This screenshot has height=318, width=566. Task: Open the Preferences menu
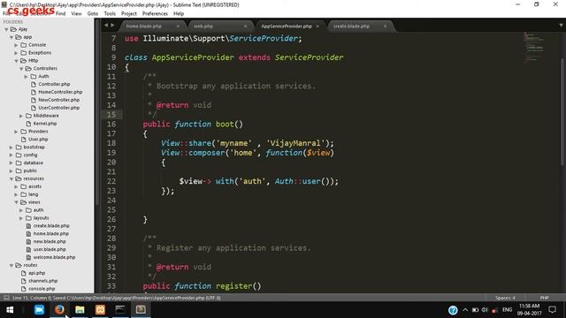click(x=155, y=14)
